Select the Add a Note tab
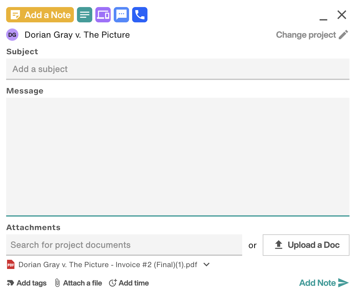 pyautogui.click(x=40, y=15)
